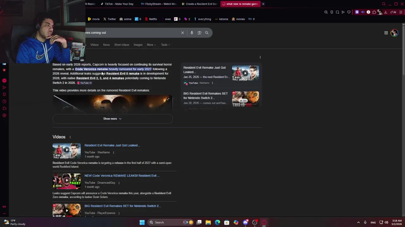The width and height of the screenshot is (405, 227).
Task: Click the YouTube +2 sources chip
Action: (84, 83)
